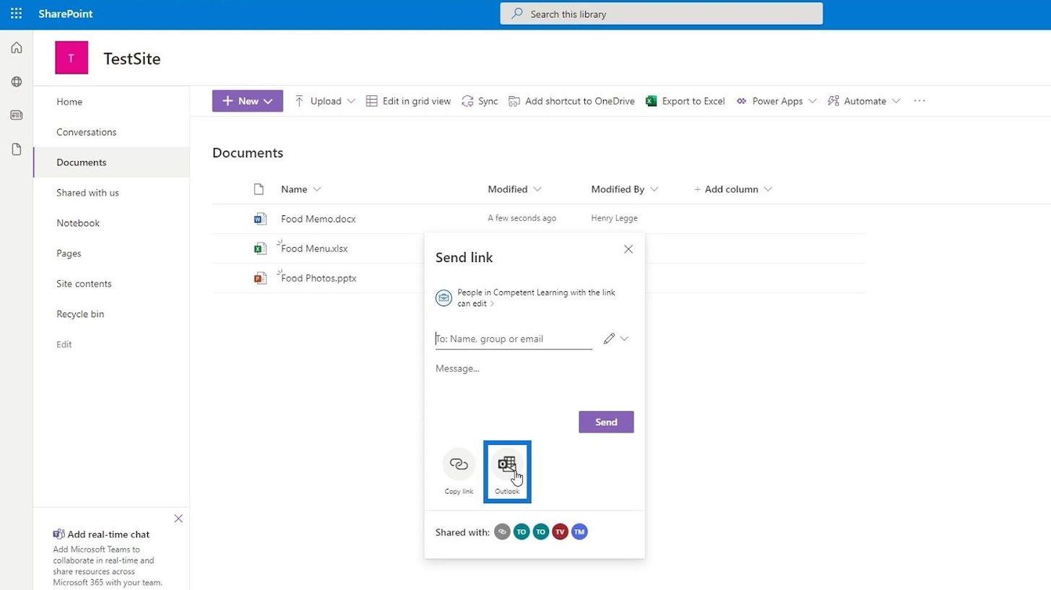Expand the Automate dropdown
Screen dimensions: 1051x590
896,101
